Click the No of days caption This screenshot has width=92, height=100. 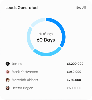[x=46, y=34]
